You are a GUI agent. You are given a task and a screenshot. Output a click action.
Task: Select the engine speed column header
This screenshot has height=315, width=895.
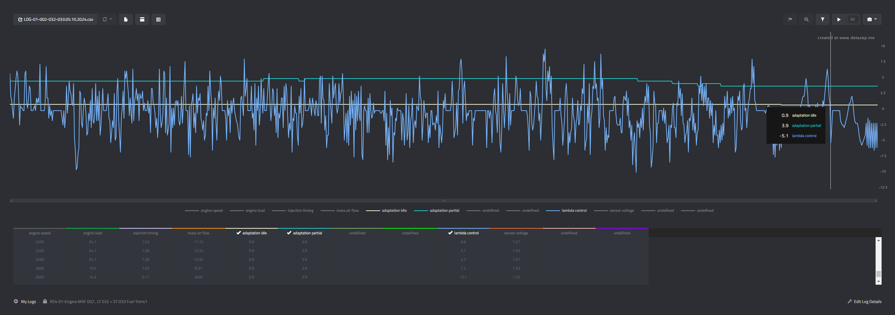pyautogui.click(x=40, y=233)
